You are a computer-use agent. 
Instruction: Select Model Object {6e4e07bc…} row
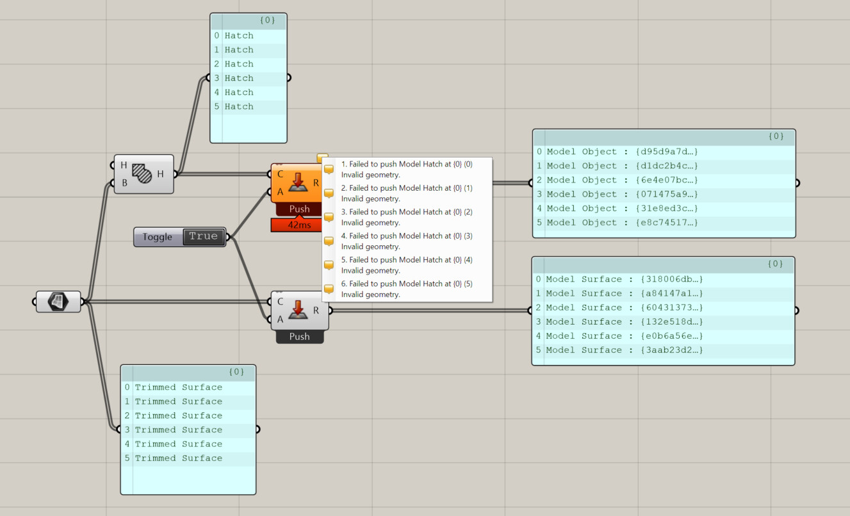pyautogui.click(x=664, y=180)
